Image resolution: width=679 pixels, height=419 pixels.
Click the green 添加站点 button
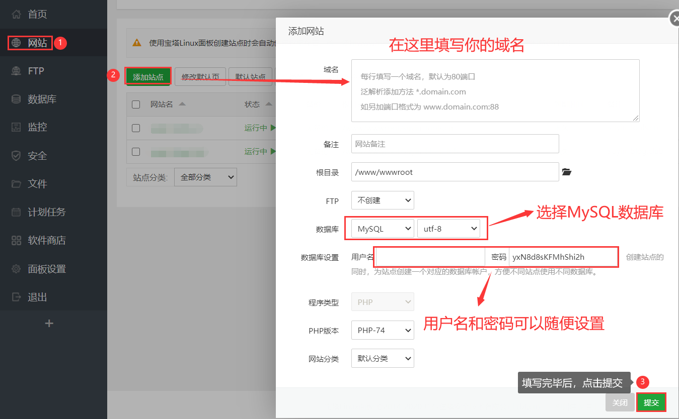click(148, 77)
